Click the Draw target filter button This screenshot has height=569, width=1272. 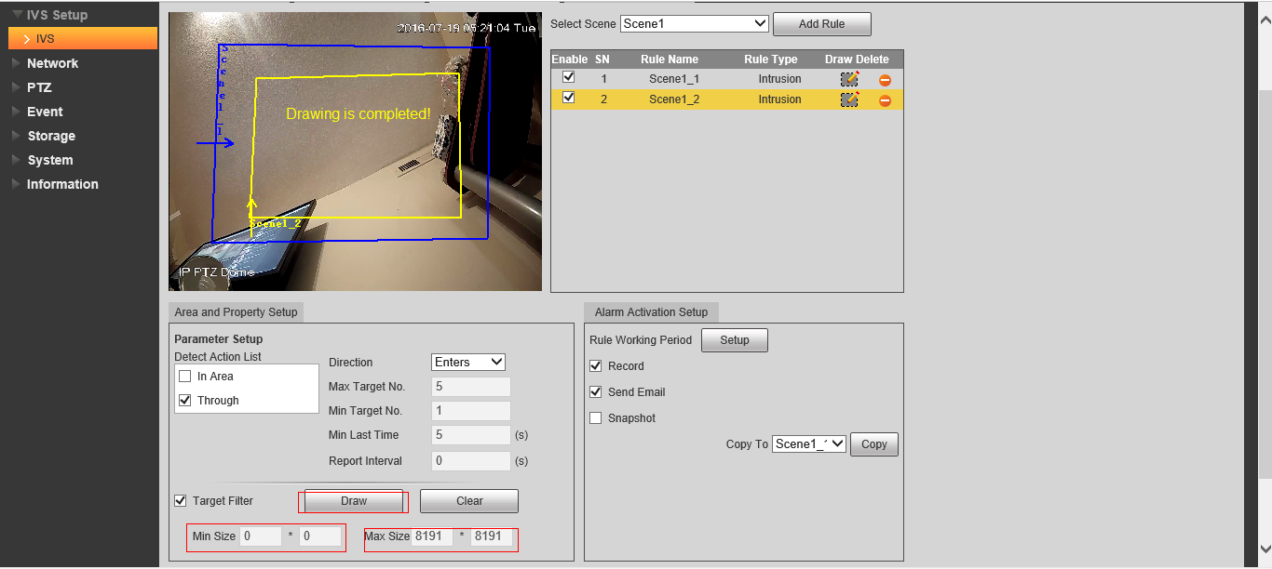pos(354,501)
